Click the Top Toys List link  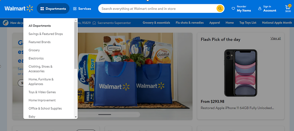pyautogui.click(x=248, y=23)
